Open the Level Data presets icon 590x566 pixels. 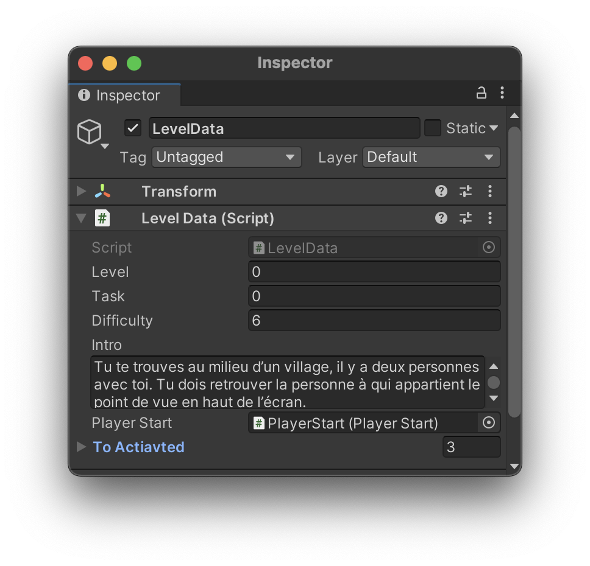pyautogui.click(x=465, y=218)
